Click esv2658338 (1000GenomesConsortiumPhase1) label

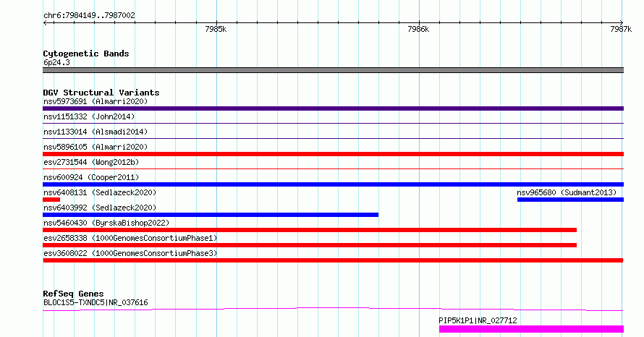(130, 238)
